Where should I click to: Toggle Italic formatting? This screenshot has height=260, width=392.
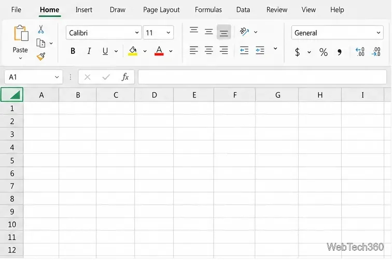tap(89, 51)
